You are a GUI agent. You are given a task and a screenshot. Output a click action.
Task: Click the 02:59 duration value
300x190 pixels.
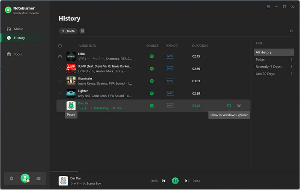(196, 93)
